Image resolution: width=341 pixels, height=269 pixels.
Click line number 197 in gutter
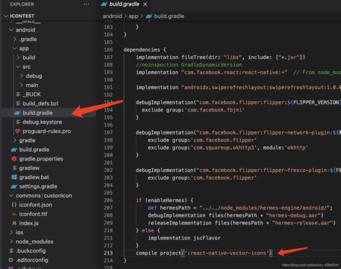coord(108,132)
